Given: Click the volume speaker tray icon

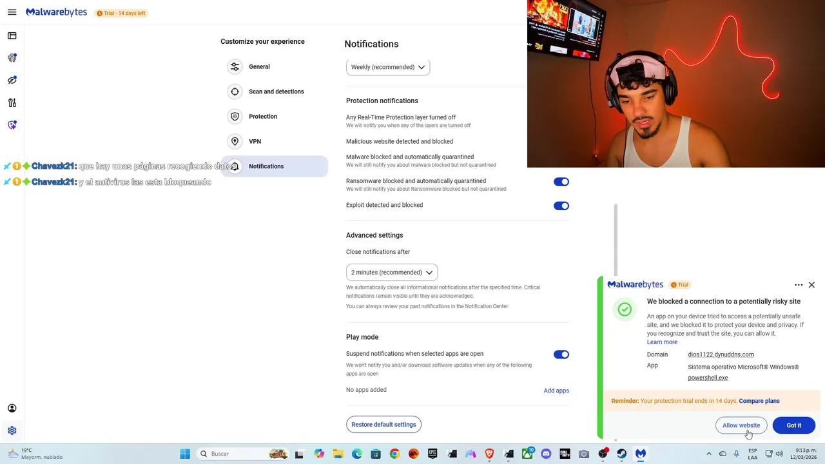Looking at the screenshot, I should (x=779, y=454).
